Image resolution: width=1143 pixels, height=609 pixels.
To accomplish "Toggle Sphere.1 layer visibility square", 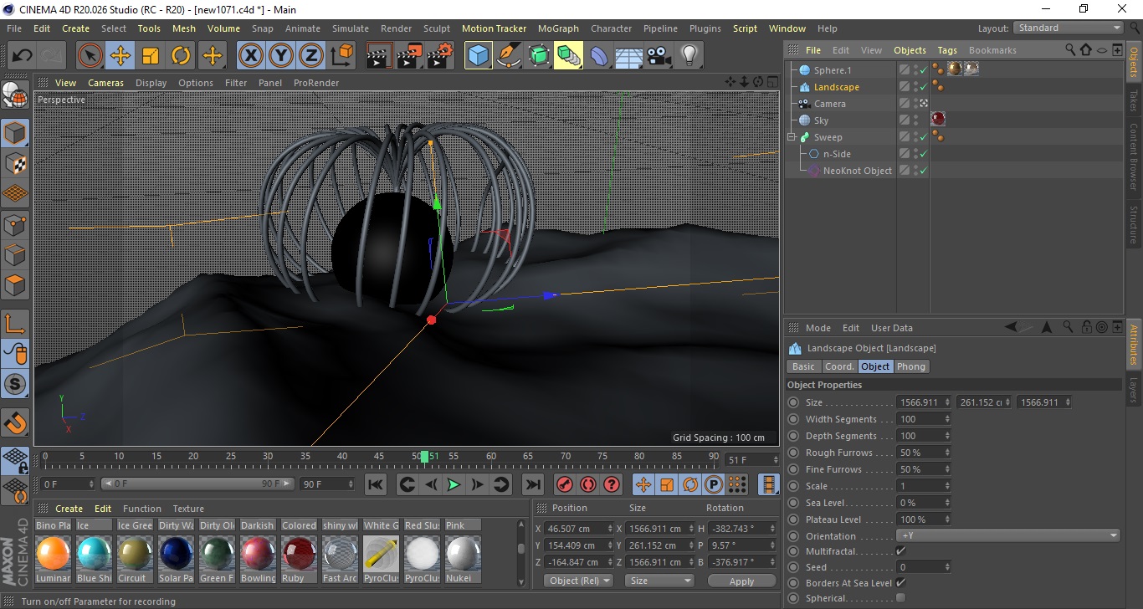I will (905, 70).
